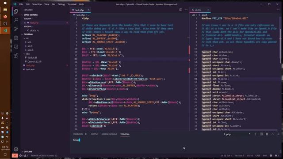This screenshot has height=159, width=283.
Task: Change PHP language mode in status bar
Action: tap(265, 155)
